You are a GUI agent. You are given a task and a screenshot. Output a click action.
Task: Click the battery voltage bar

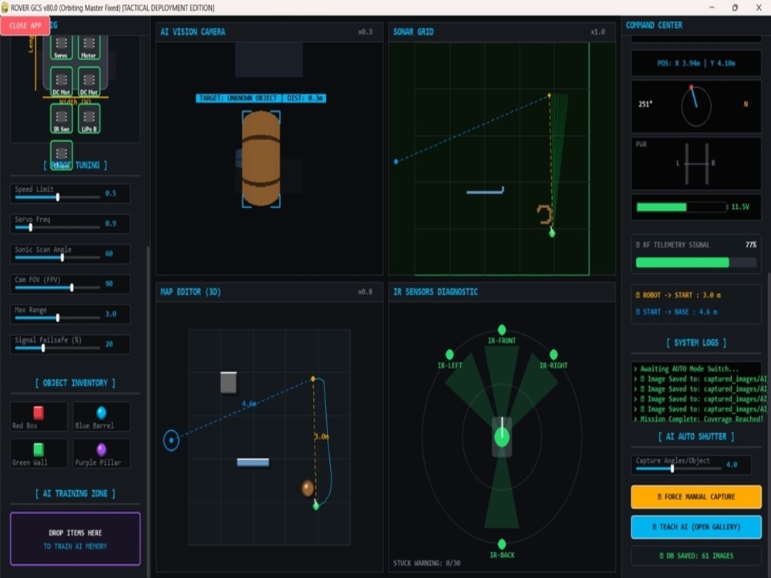(x=682, y=207)
